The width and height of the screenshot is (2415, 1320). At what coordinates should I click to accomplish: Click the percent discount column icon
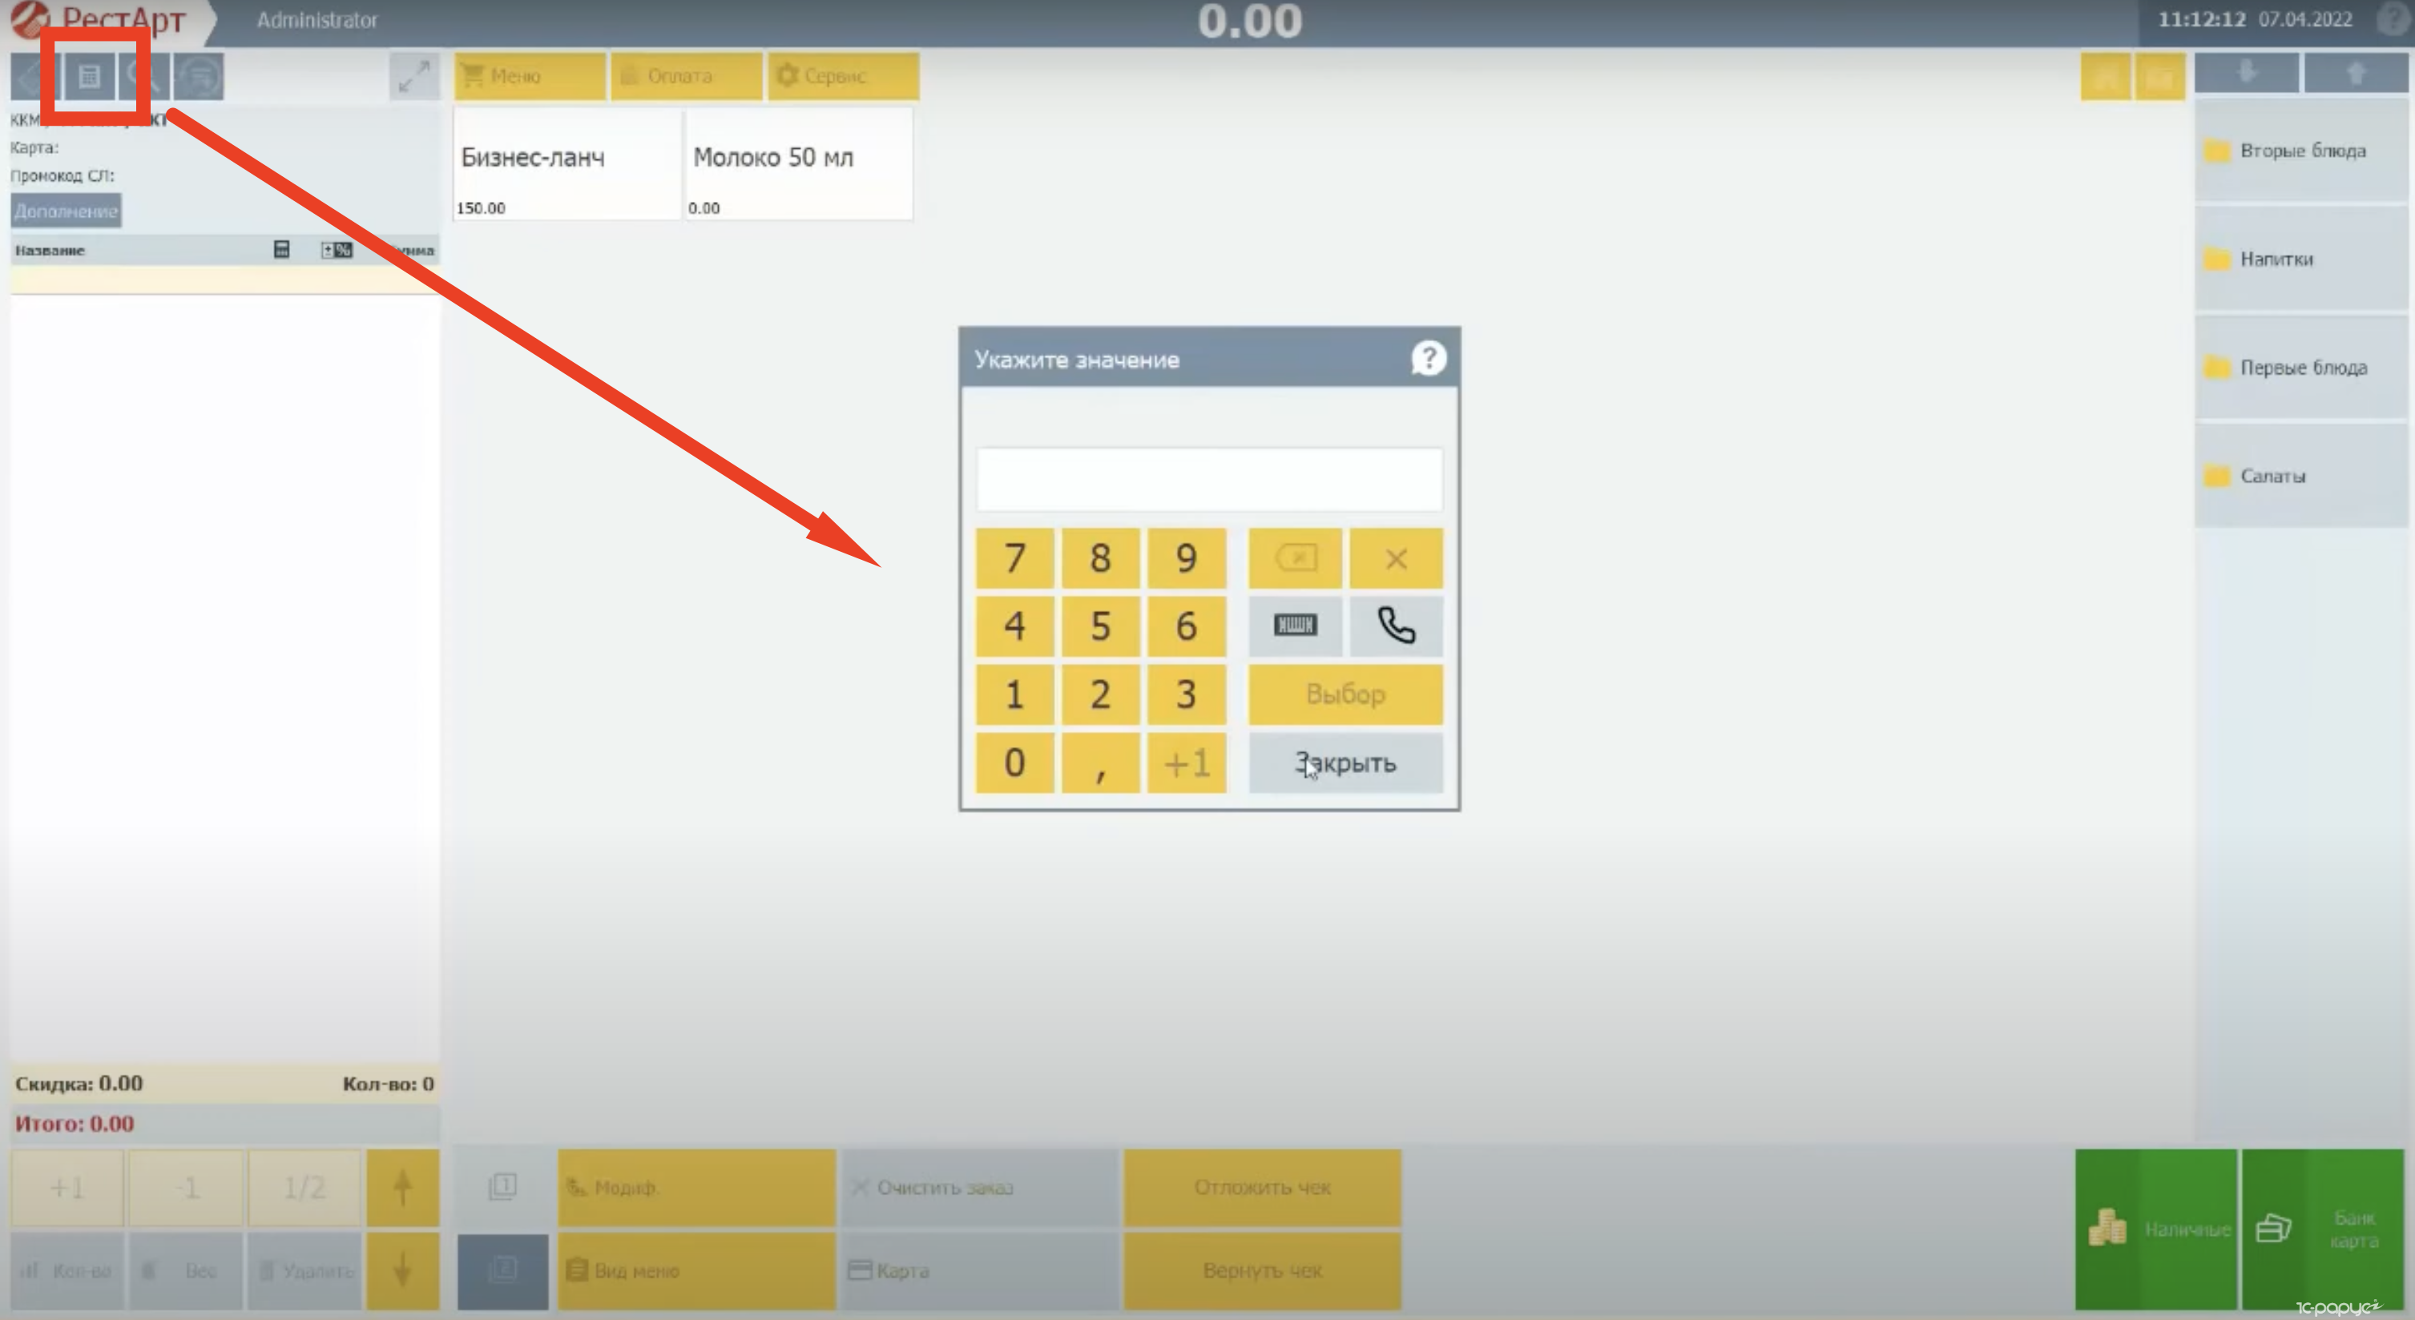[337, 249]
